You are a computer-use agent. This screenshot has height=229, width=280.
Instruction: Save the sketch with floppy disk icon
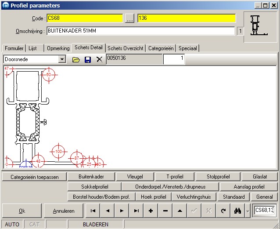[88, 59]
